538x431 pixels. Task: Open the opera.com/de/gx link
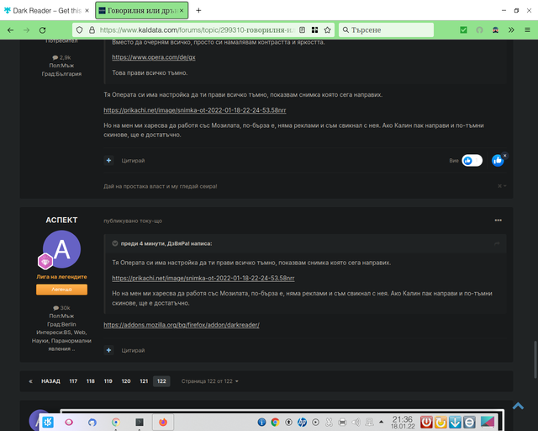point(154,57)
